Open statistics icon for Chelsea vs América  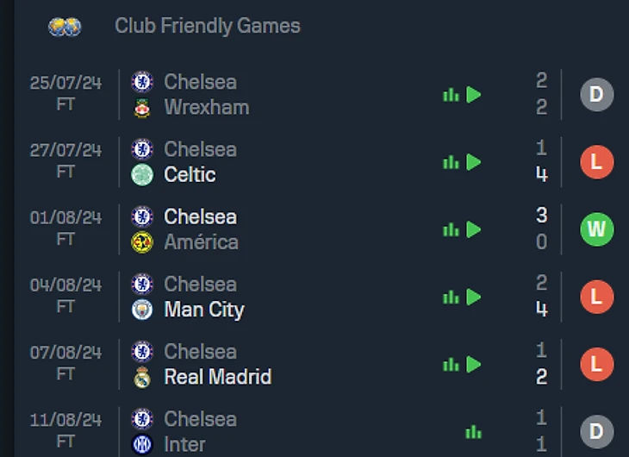pyautogui.click(x=451, y=229)
